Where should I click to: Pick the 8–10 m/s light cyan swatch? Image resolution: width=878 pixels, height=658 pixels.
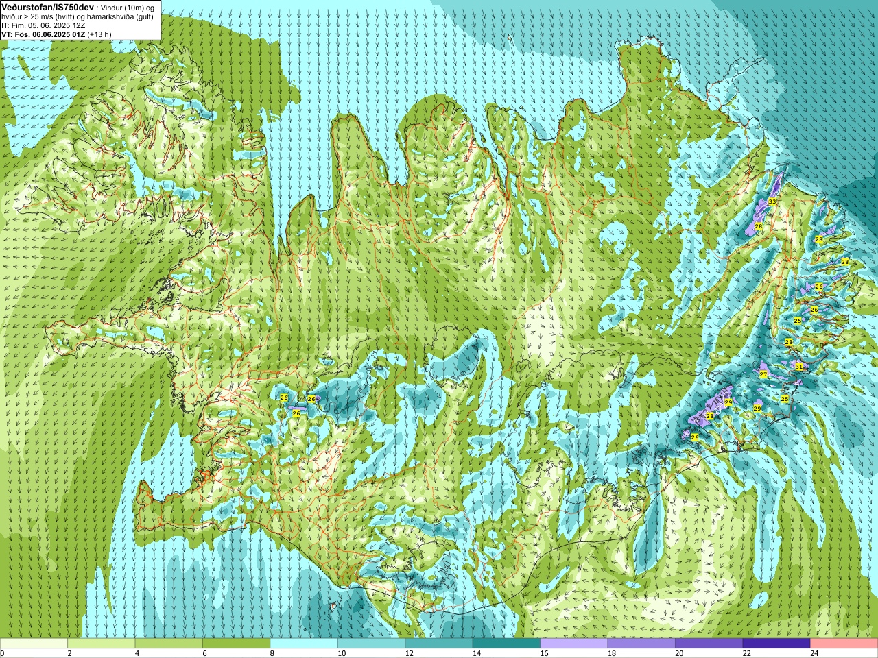click(x=304, y=644)
